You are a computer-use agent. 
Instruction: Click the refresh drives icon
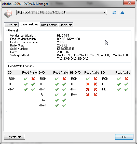pyautogui.click(x=114, y=12)
